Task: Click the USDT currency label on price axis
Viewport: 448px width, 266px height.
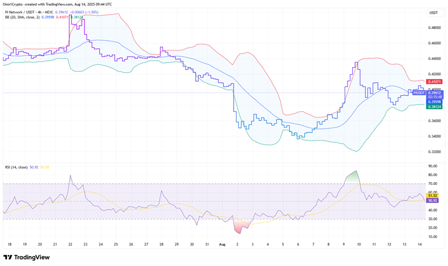Action: (x=433, y=12)
